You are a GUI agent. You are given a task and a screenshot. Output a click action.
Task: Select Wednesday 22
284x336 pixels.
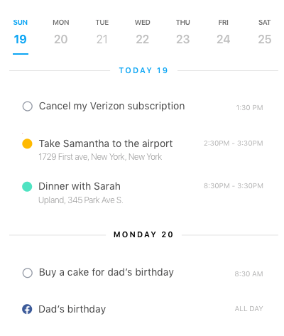(x=142, y=33)
